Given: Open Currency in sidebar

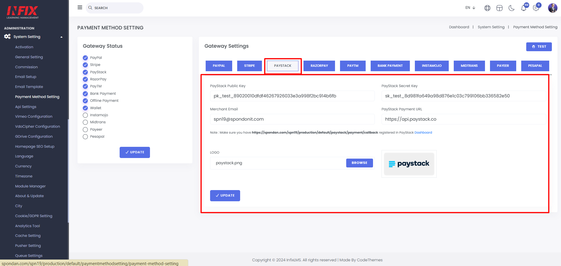Looking at the screenshot, I should 23,166.
